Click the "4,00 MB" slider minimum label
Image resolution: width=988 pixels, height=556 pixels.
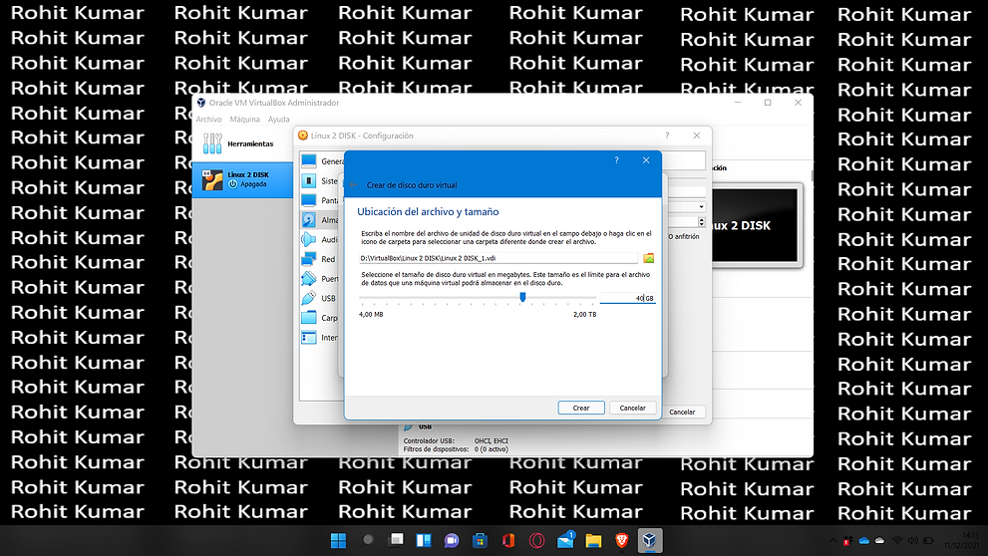371,314
